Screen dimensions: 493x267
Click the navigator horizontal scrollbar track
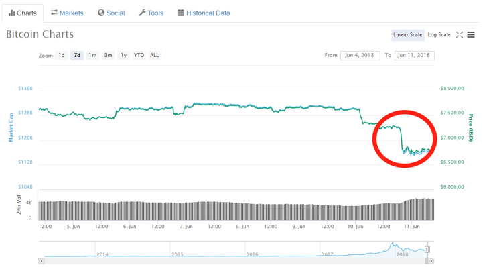(234, 261)
